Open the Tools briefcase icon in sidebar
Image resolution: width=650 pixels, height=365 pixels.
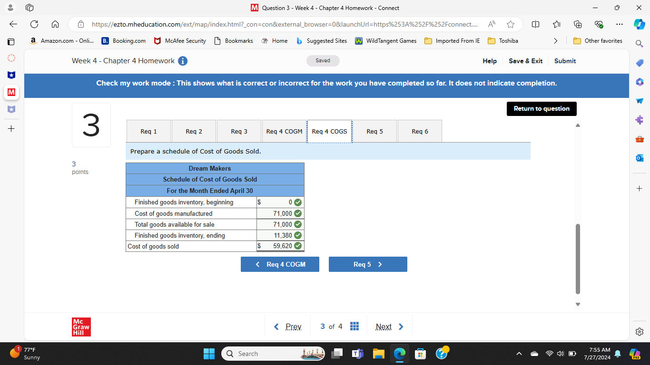tap(640, 139)
